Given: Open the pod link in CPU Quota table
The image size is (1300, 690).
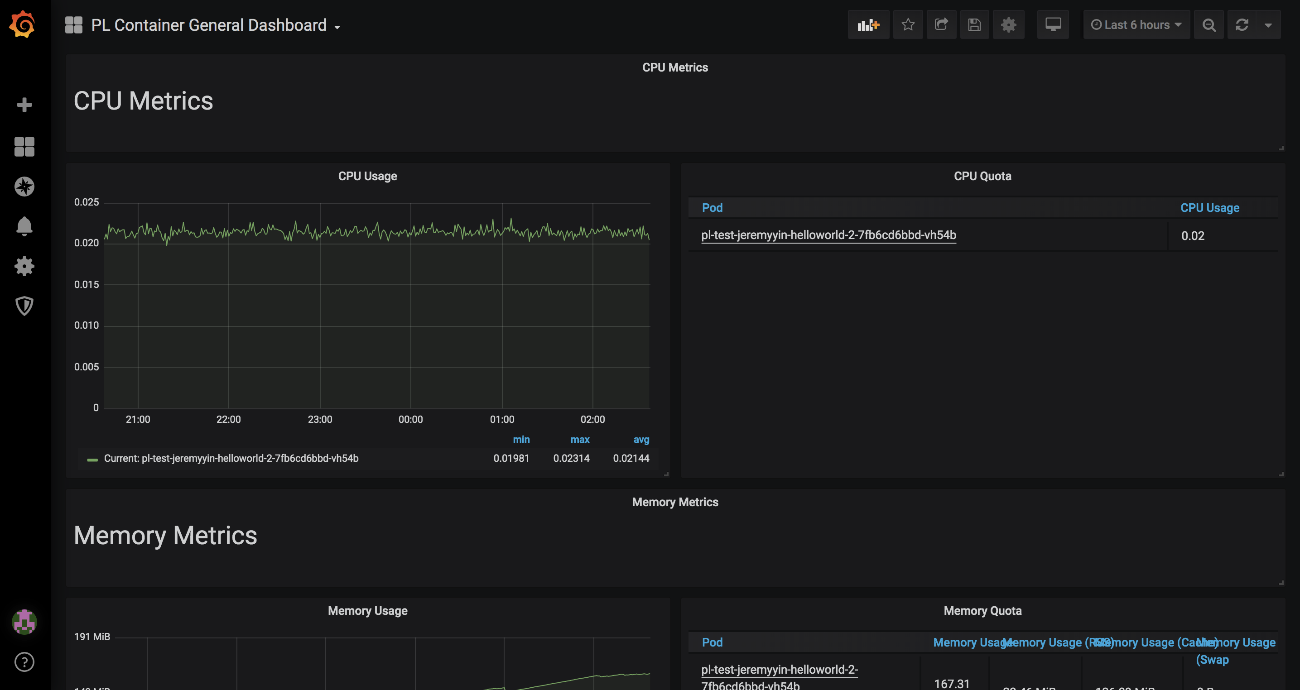Looking at the screenshot, I should click(x=828, y=235).
